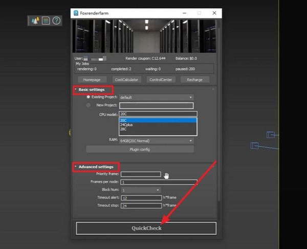Click the rendering: 0 job count
This screenshot has width=307, height=249.
pyautogui.click(x=87, y=69)
